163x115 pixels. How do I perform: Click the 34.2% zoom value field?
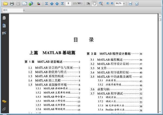click(119, 4)
